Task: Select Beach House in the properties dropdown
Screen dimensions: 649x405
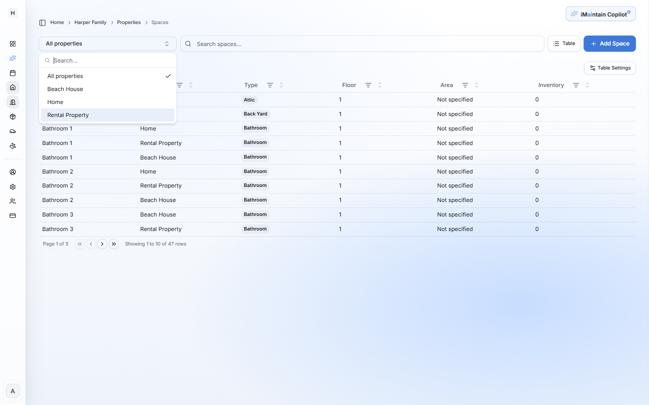Action: coord(65,88)
